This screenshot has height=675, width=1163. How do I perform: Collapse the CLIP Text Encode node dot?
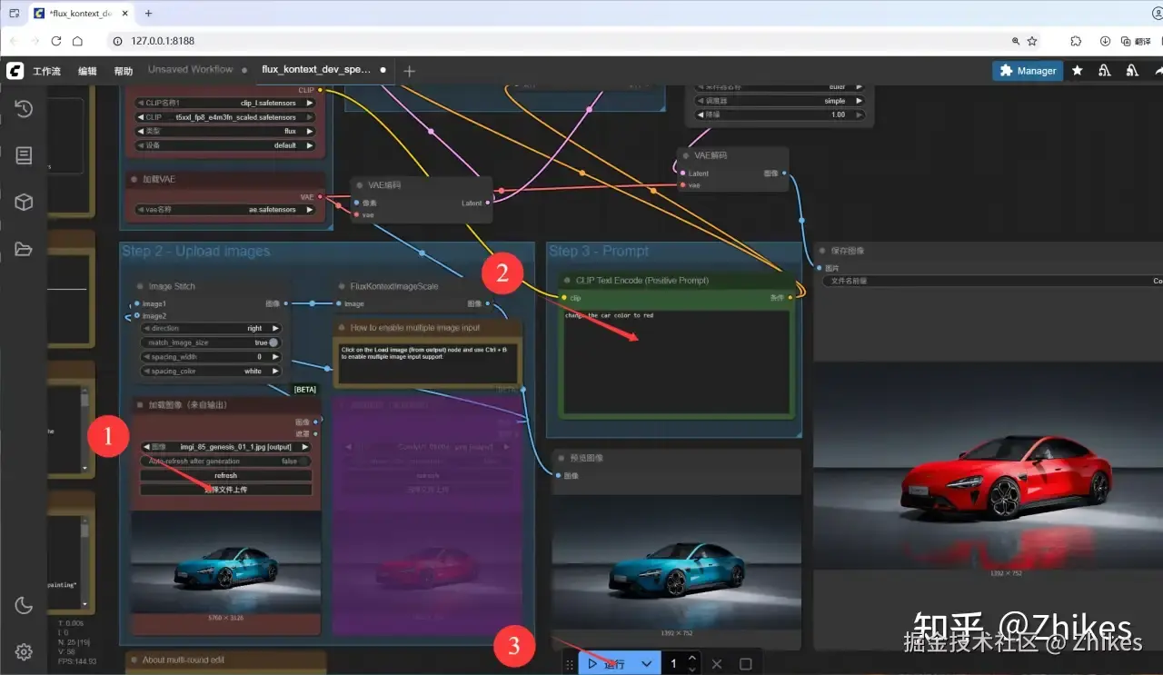click(566, 281)
